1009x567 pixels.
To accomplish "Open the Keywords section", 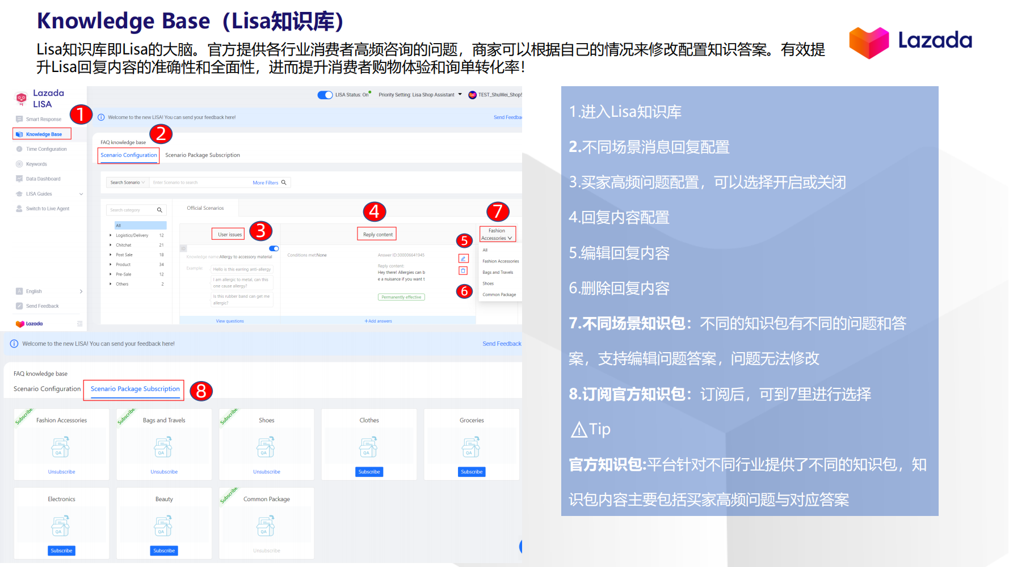I will [x=38, y=164].
